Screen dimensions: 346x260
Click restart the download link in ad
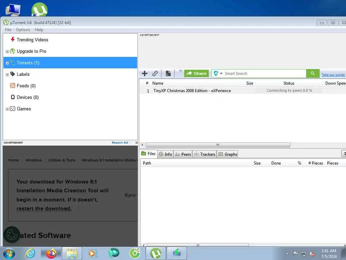tap(44, 209)
